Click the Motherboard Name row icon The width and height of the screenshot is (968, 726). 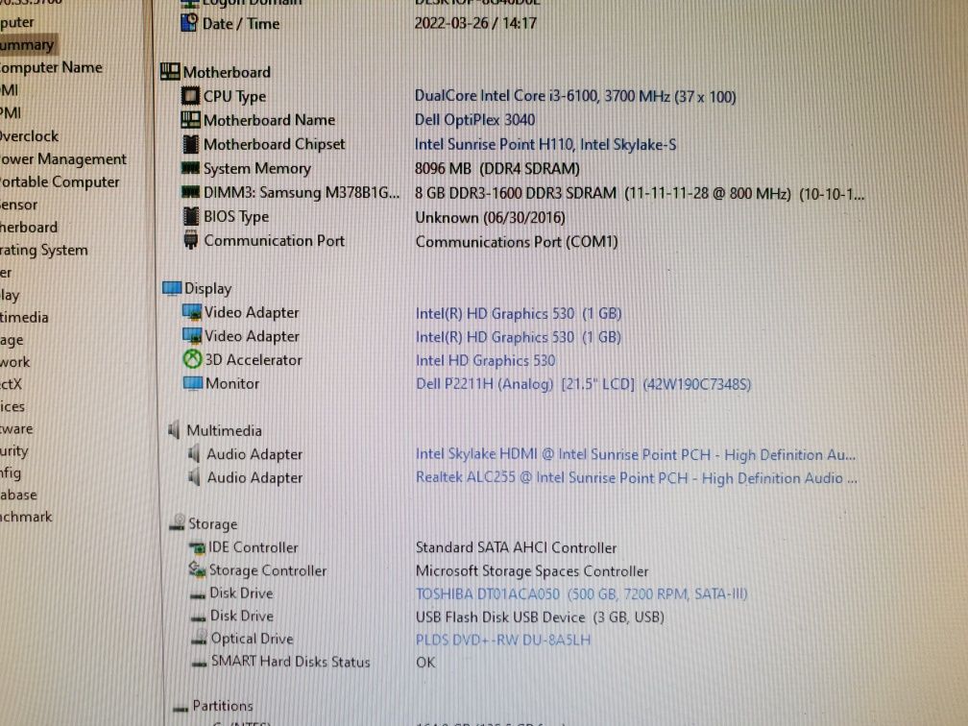click(x=191, y=119)
